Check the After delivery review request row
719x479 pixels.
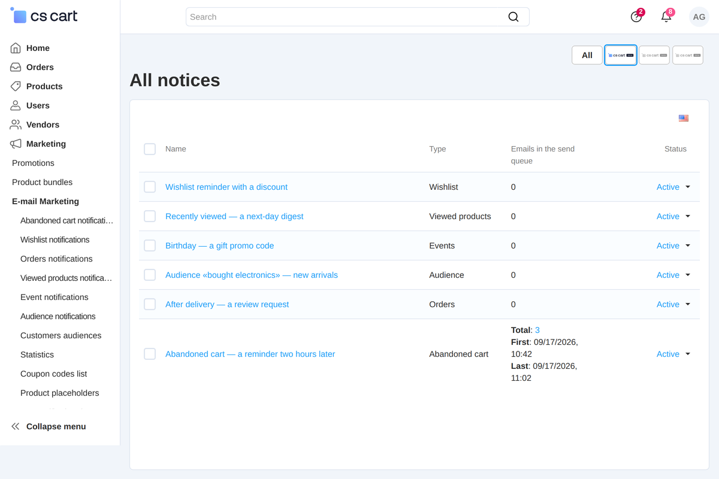click(x=150, y=304)
